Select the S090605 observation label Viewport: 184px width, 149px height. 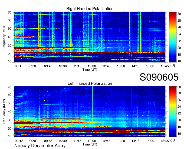pos(159,77)
